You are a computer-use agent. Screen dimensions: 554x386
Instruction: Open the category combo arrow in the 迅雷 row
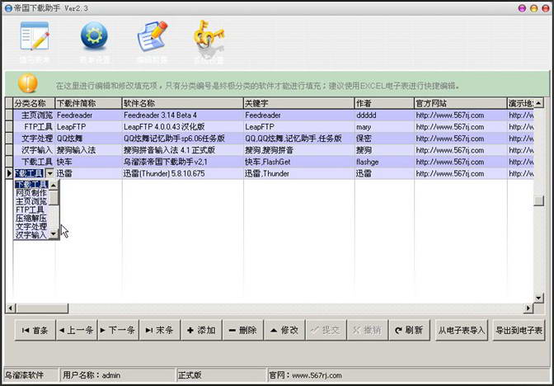tap(50, 173)
